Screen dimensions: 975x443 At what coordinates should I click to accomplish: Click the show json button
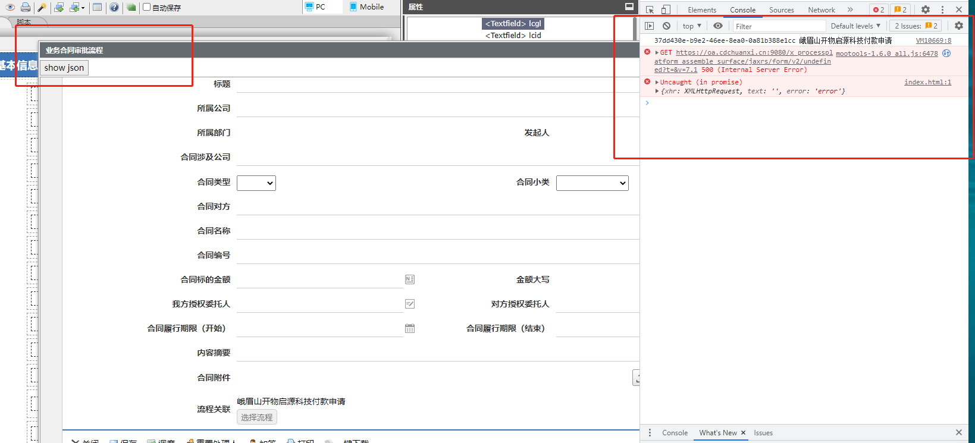(x=64, y=68)
